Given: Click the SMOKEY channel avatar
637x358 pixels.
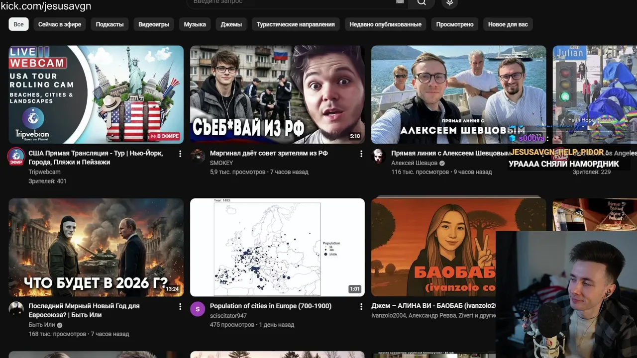Looking at the screenshot, I should (198, 156).
